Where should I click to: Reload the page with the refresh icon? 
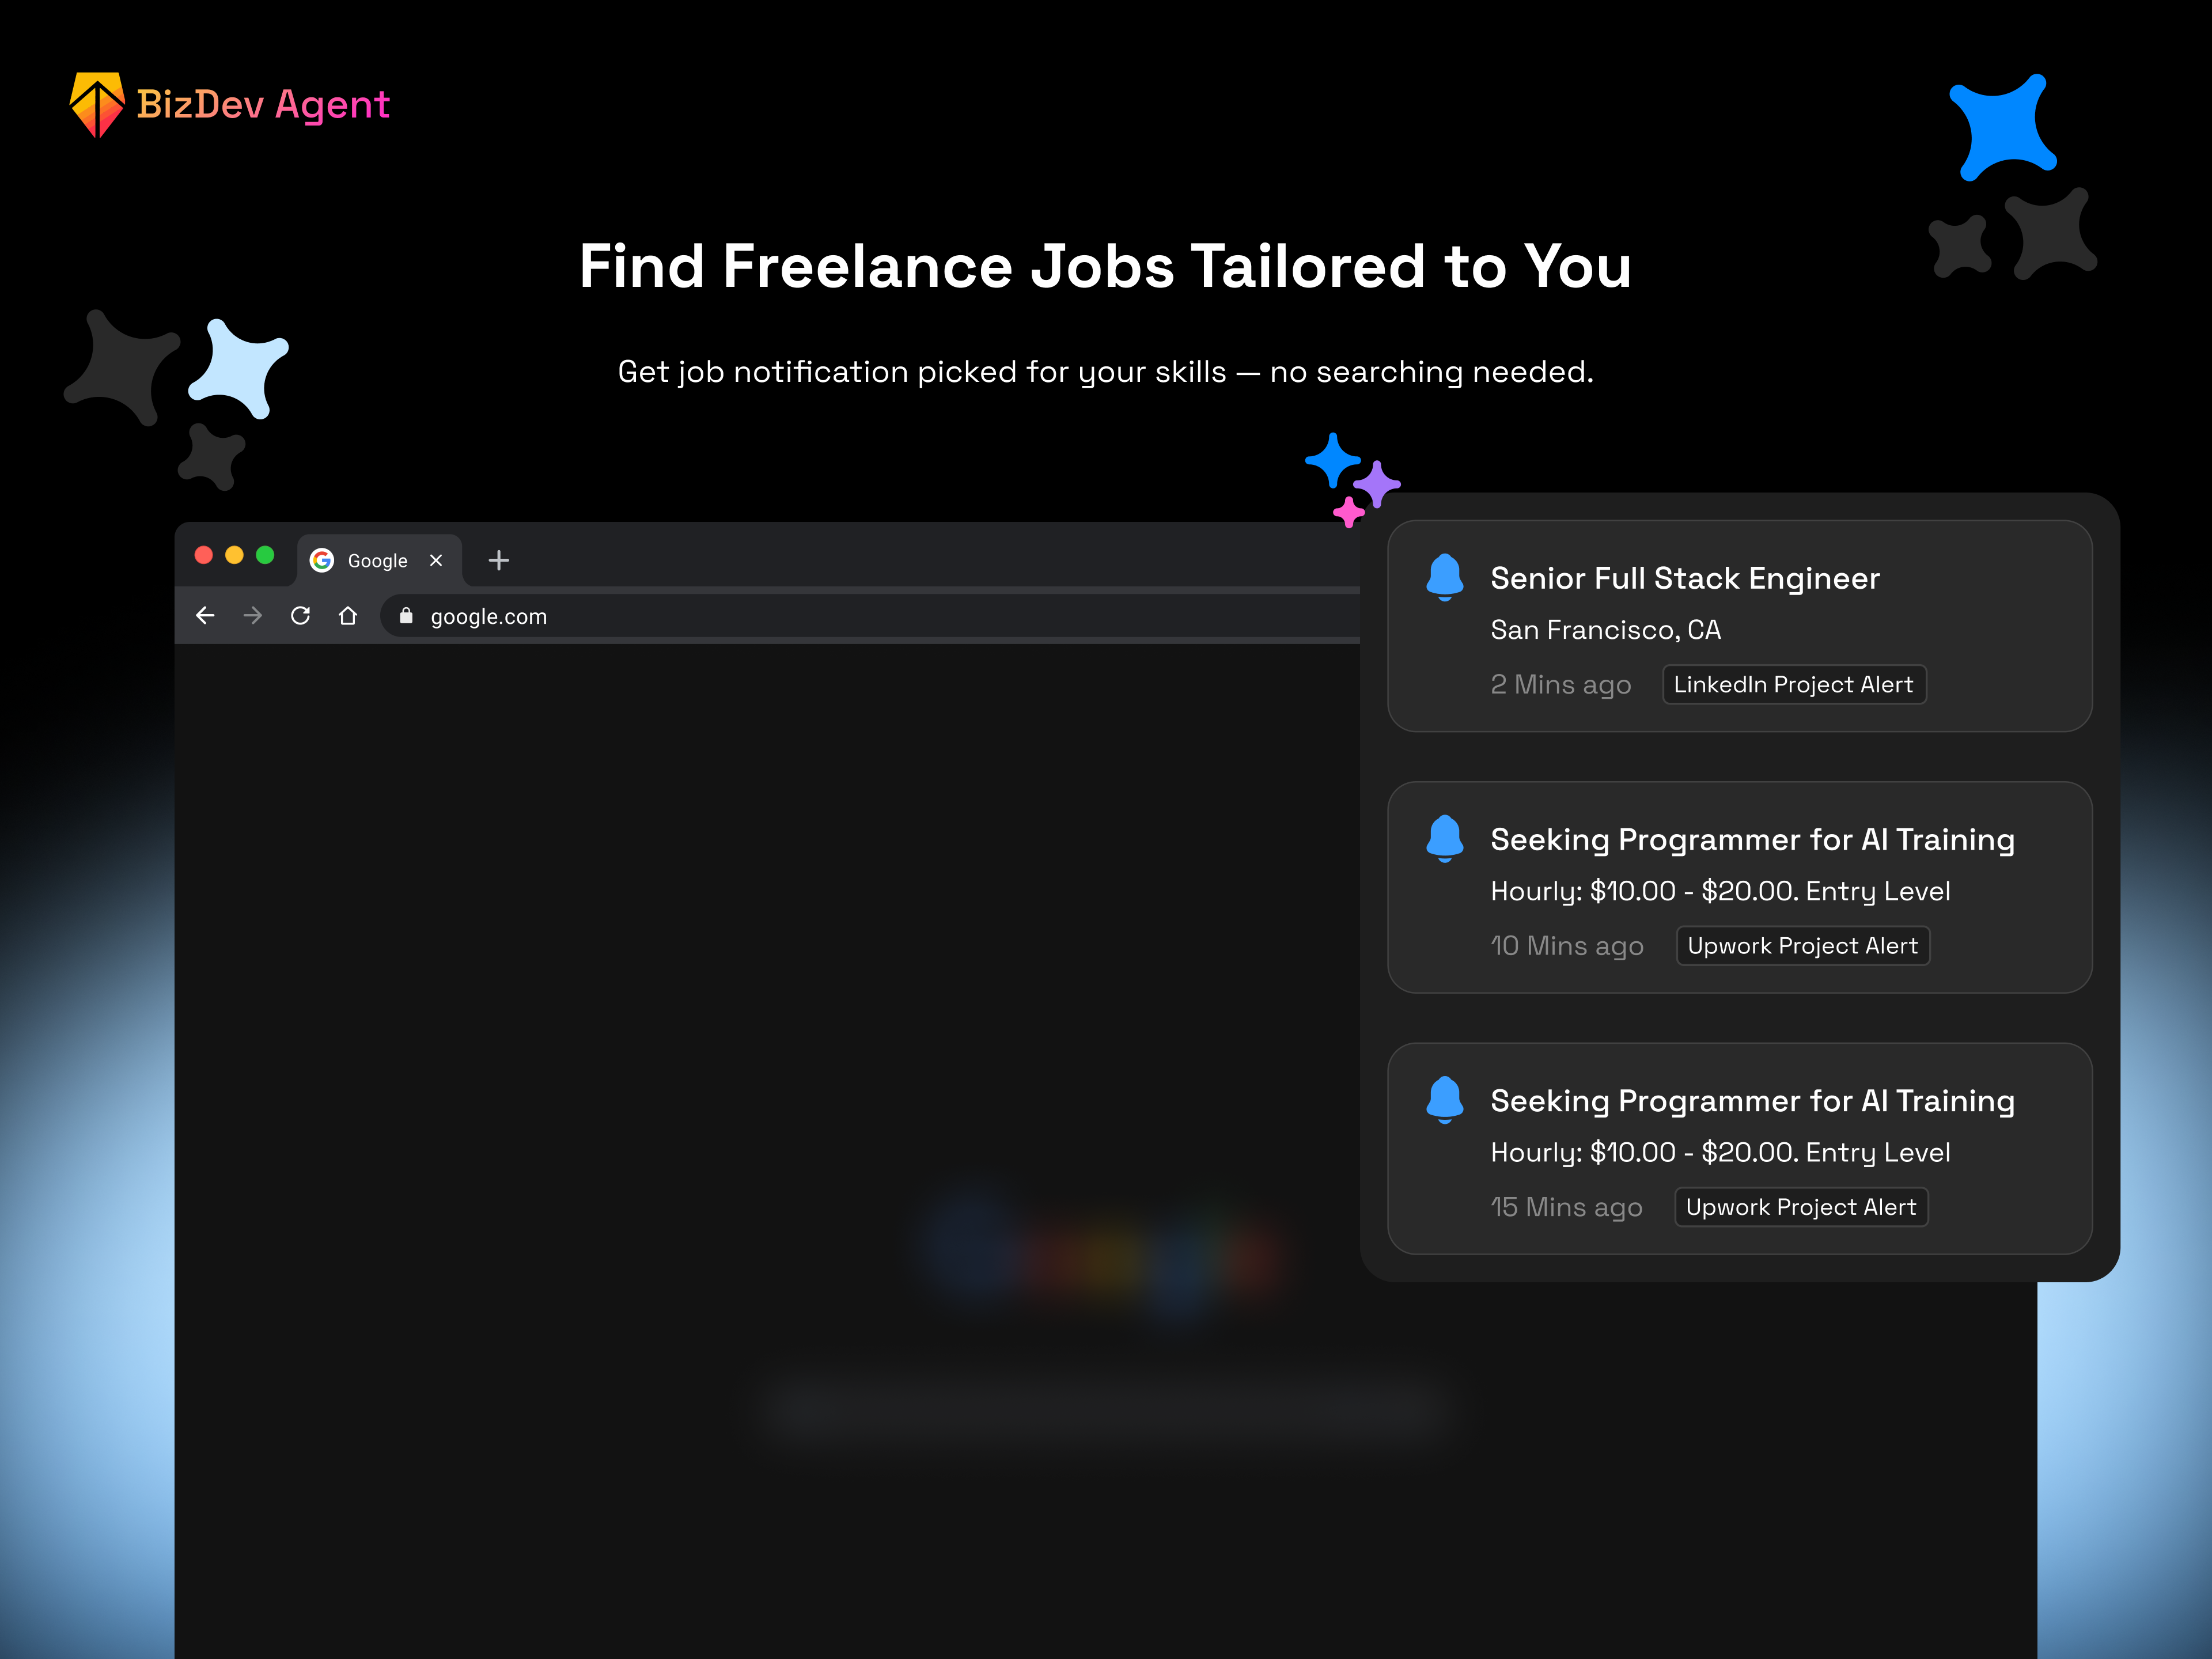pos(300,615)
